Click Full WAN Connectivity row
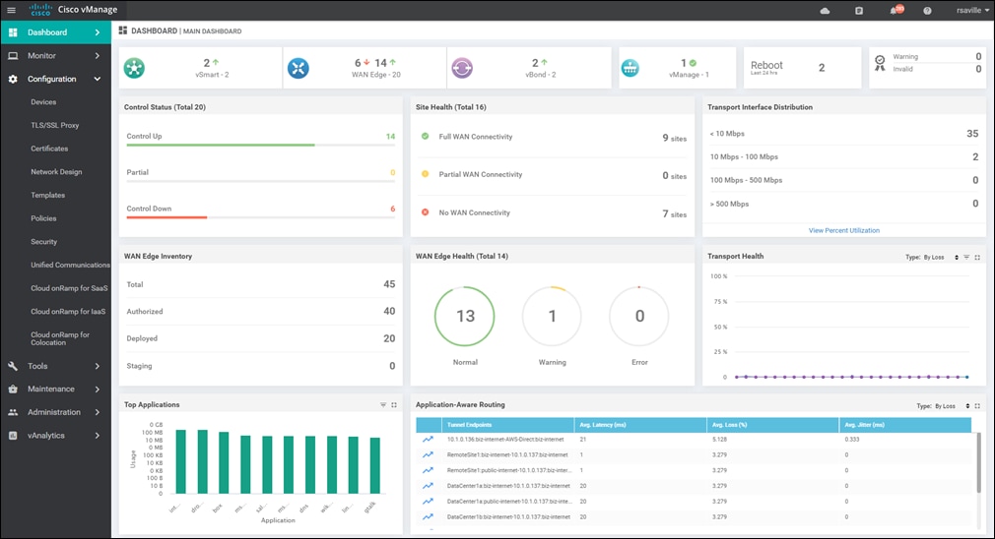995x539 pixels. 553,138
